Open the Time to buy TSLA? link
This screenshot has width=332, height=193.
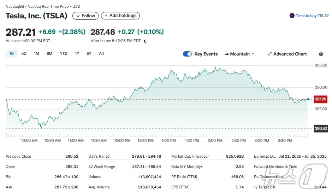(x=312, y=16)
